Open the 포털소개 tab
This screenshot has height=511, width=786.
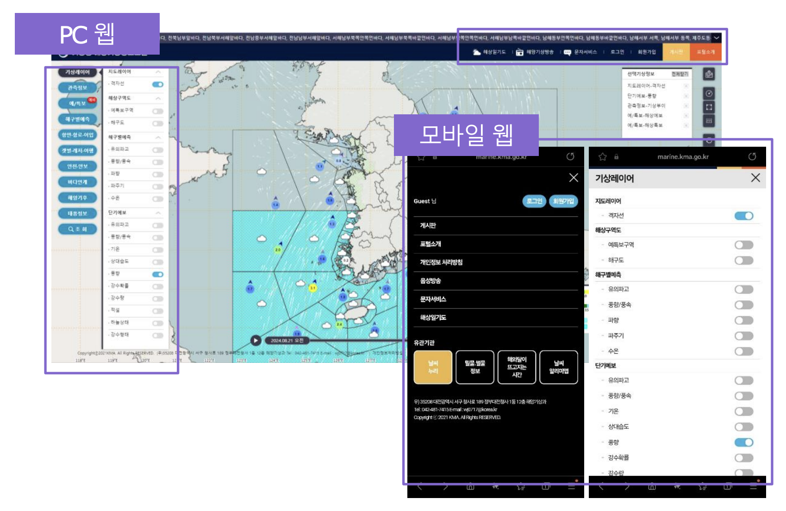pyautogui.click(x=705, y=52)
